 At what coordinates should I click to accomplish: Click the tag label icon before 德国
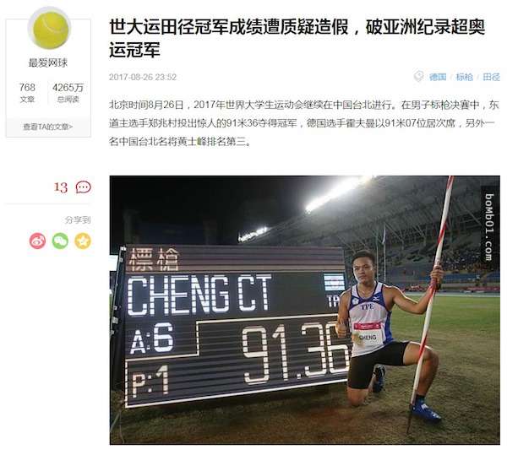click(419, 76)
